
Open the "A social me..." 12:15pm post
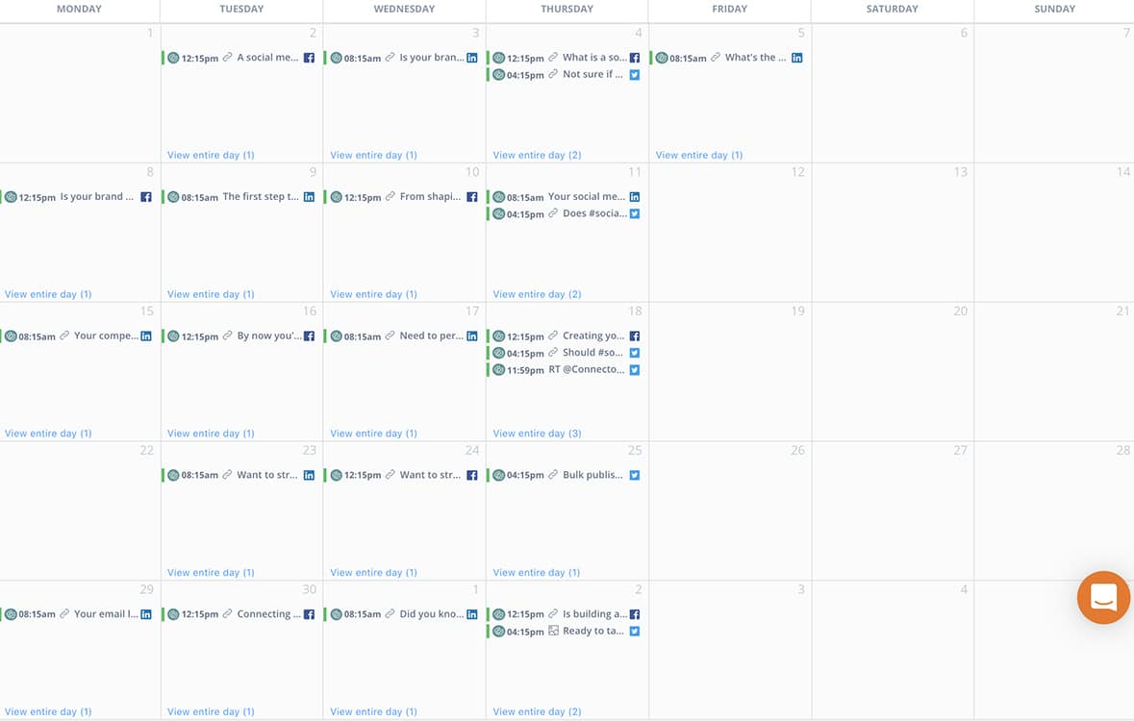coord(239,58)
